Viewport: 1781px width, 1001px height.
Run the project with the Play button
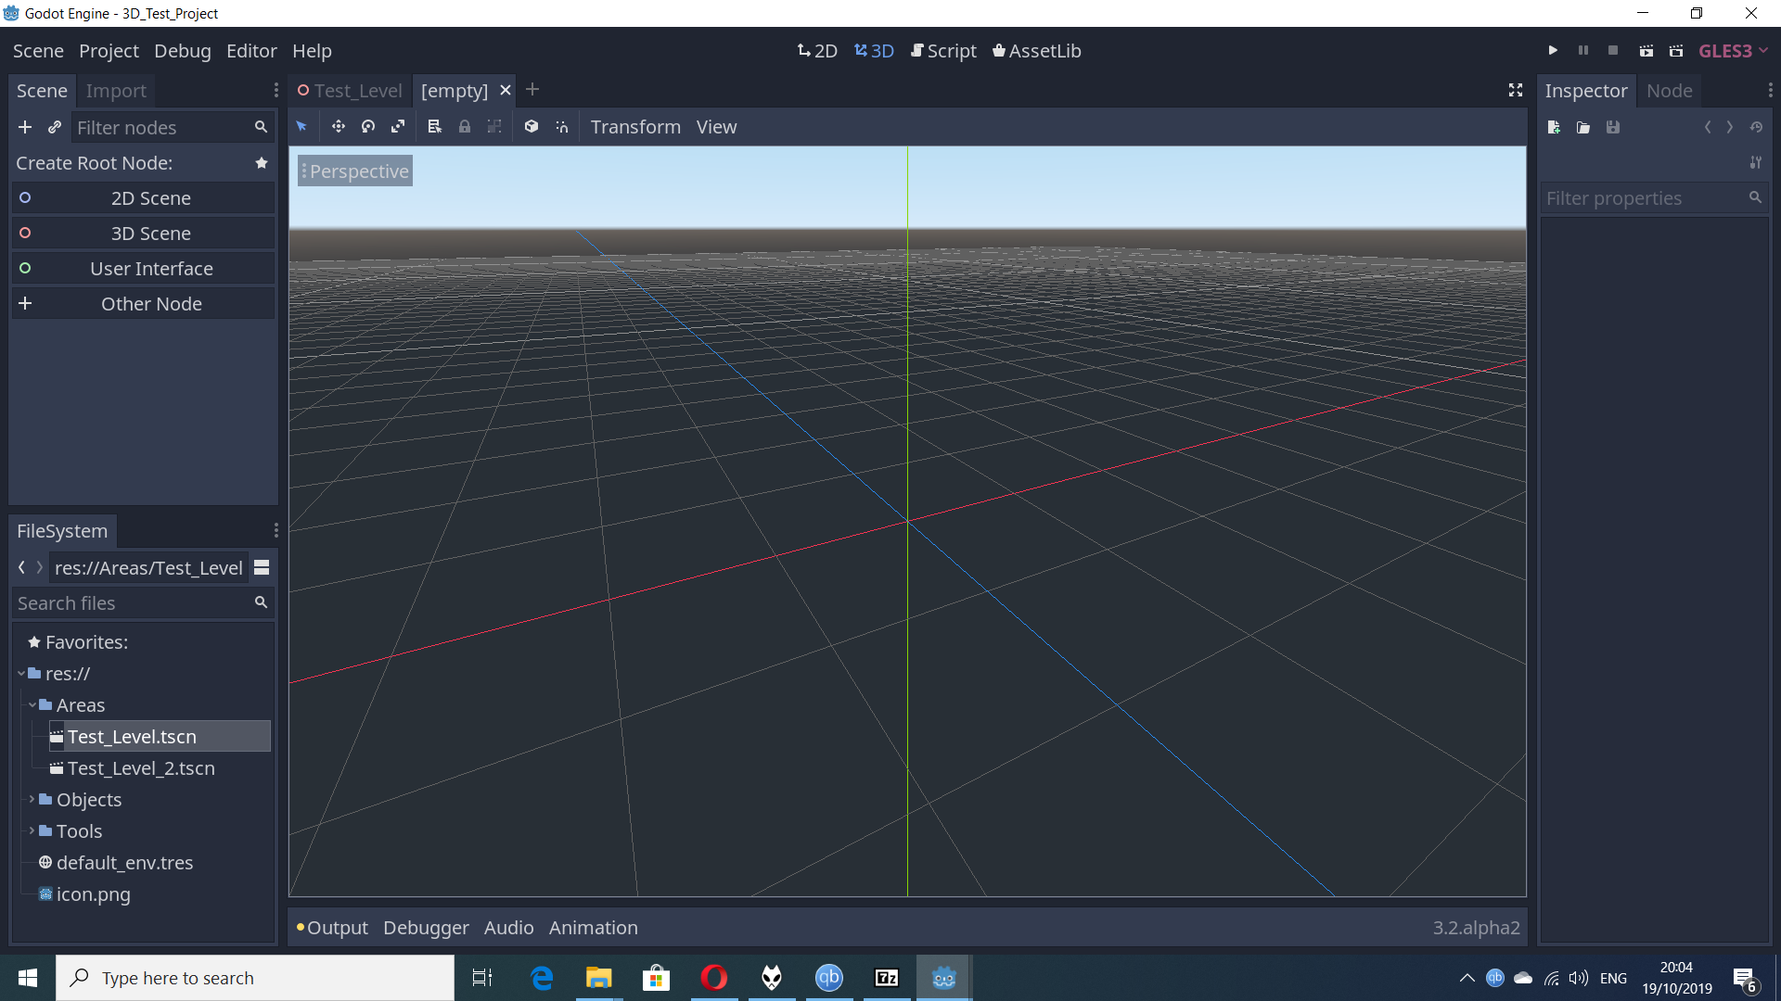pos(1553,50)
